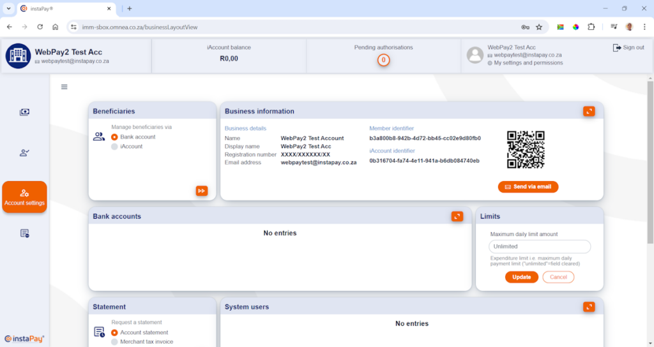Select Merchant tax invoice radio option
This screenshot has width=654, height=347.
pyautogui.click(x=114, y=342)
